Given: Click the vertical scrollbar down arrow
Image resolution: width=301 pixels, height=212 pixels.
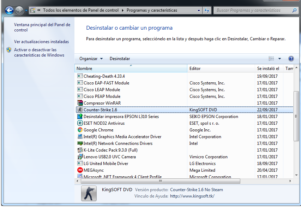Looking at the screenshot, I should (296, 175).
